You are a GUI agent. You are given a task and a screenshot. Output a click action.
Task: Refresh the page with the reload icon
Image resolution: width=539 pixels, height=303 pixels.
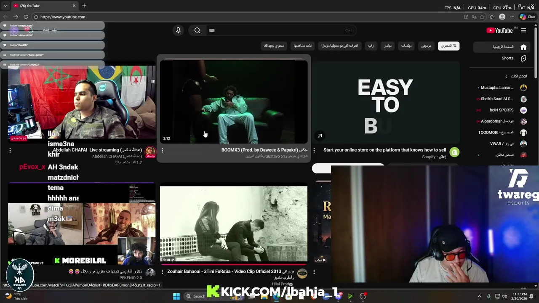click(x=26, y=17)
